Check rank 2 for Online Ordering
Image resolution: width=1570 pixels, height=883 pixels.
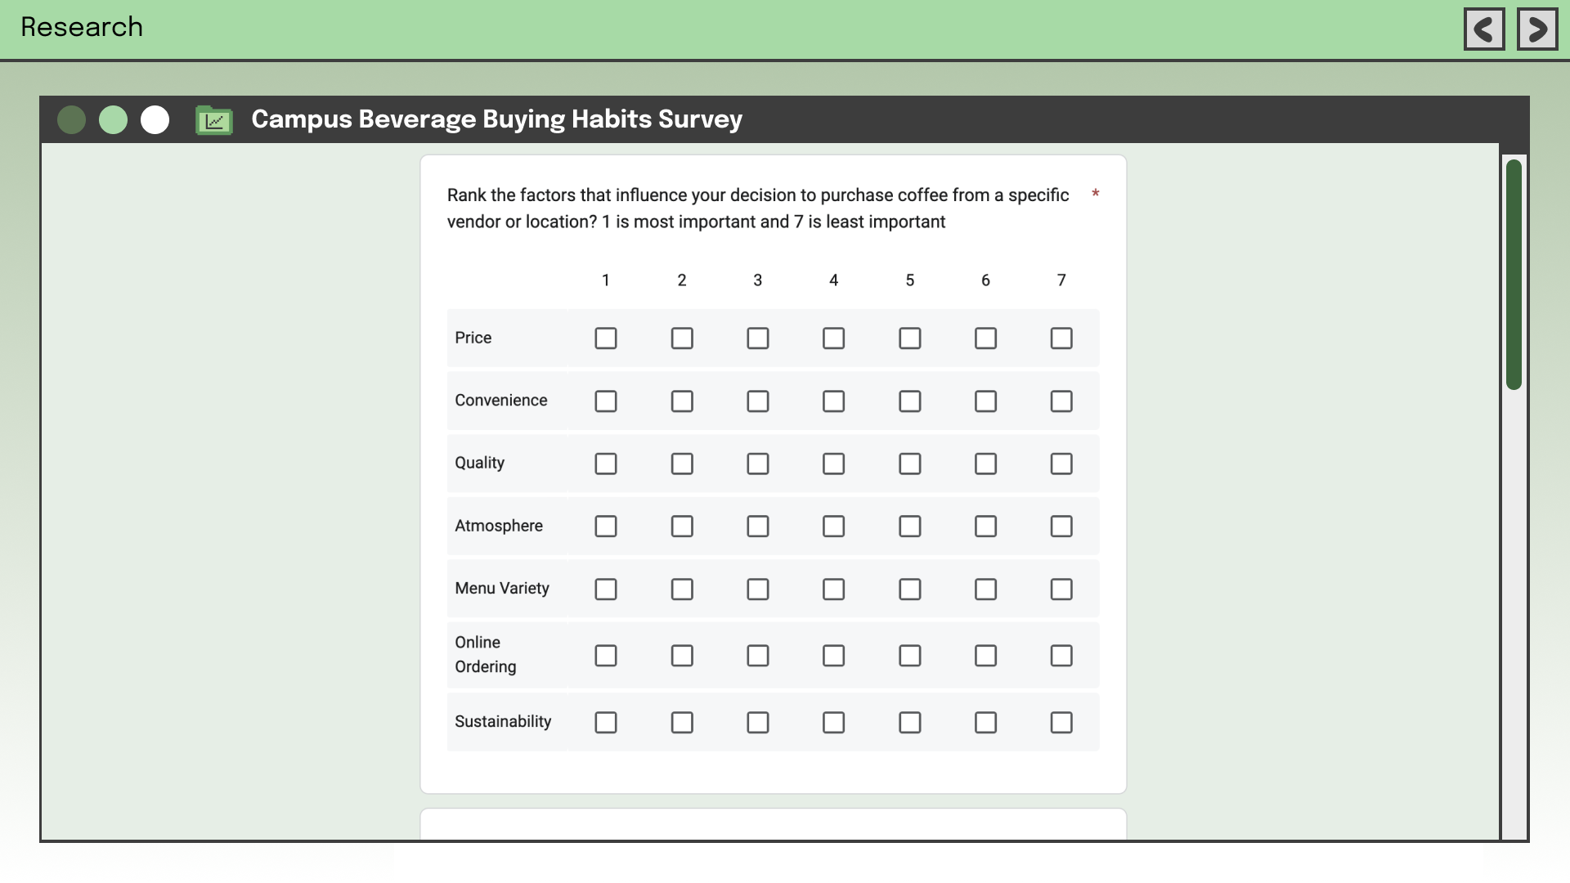pos(682,656)
